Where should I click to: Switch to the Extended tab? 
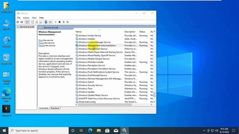tap(44, 108)
